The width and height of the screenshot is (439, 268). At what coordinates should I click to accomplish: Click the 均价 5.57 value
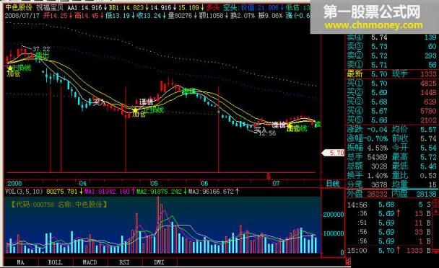[428, 130]
